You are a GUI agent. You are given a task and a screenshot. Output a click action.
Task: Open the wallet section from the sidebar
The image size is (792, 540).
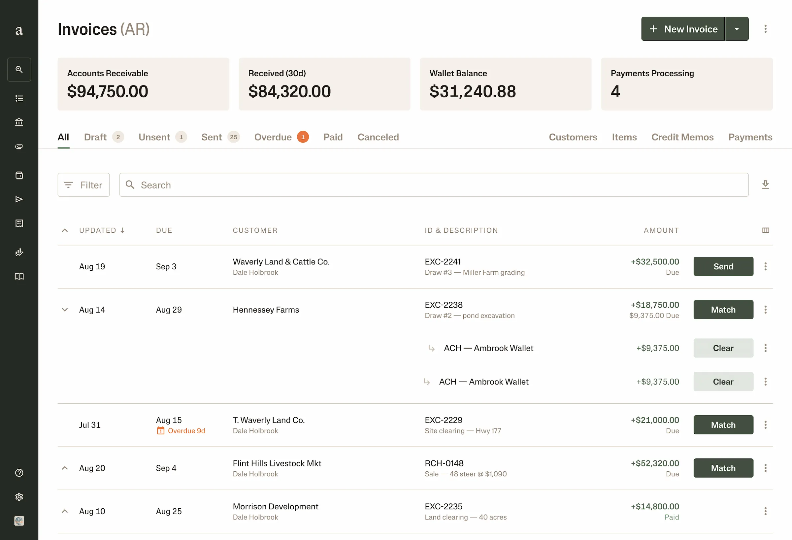tap(19, 175)
